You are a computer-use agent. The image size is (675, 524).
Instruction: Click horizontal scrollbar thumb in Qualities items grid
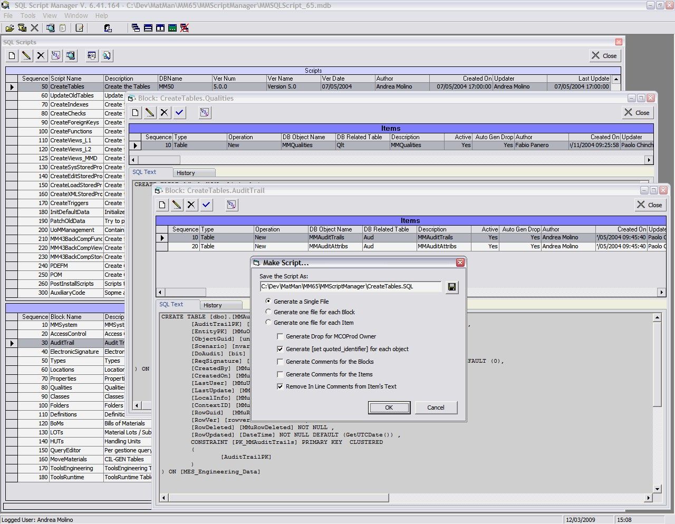click(159, 160)
